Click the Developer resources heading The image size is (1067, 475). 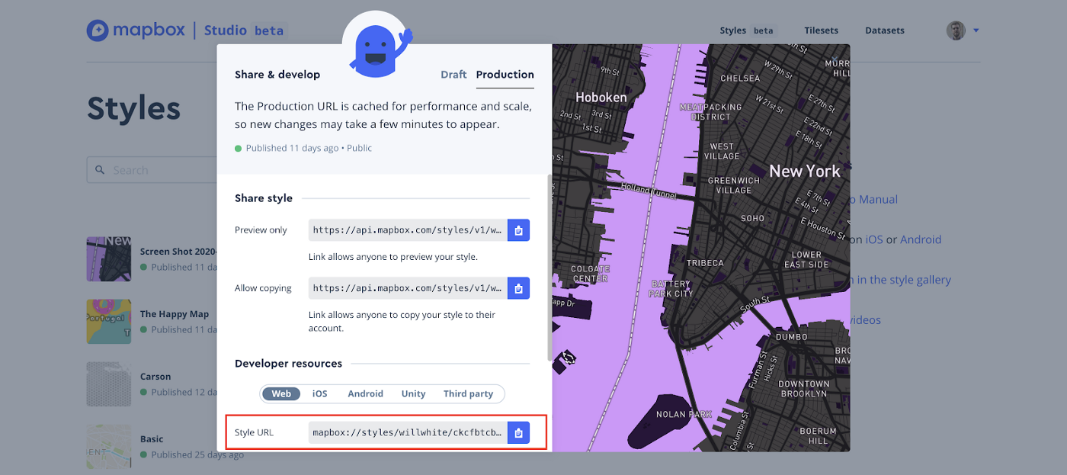tap(288, 364)
